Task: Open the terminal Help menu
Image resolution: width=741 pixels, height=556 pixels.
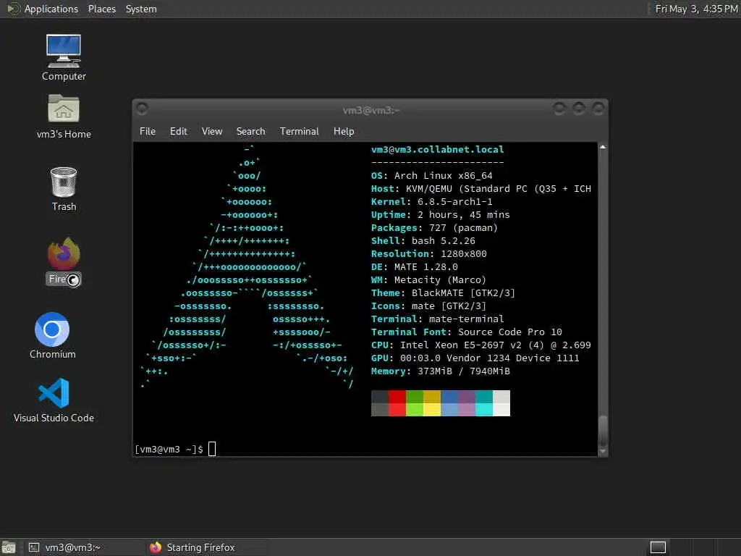Action: point(344,132)
